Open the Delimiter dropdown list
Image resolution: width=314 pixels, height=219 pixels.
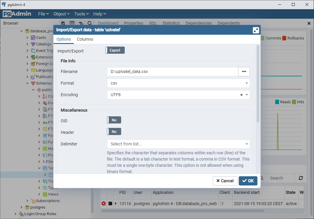tap(178, 144)
